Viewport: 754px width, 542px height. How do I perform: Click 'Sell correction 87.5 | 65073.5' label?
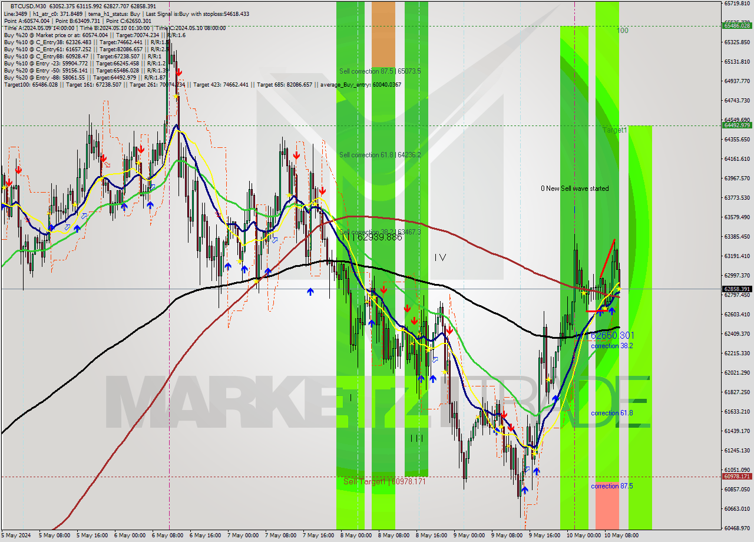pyautogui.click(x=380, y=71)
